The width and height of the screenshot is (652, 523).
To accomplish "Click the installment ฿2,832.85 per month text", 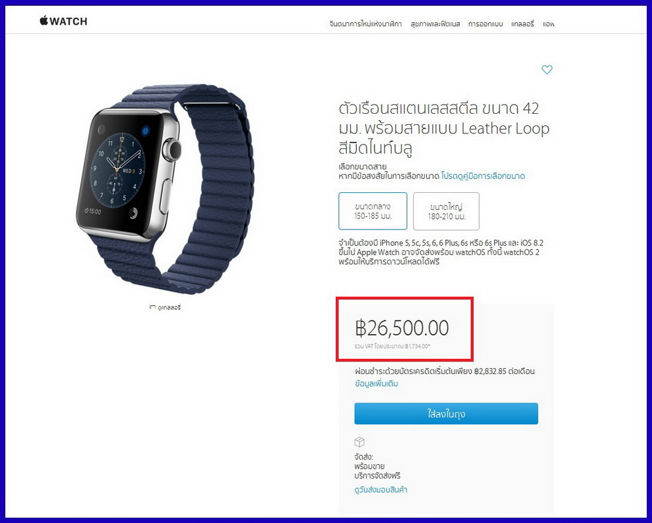I will coord(444,371).
